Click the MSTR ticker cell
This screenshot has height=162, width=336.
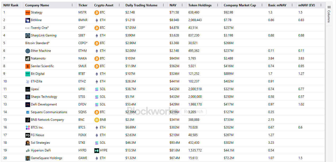82,12
